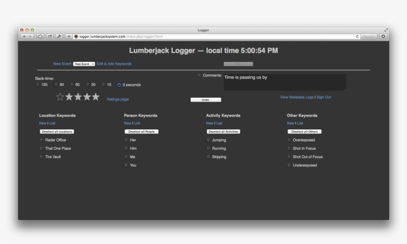
Task: Select the 60 back-time radio button
Action: (x=71, y=85)
